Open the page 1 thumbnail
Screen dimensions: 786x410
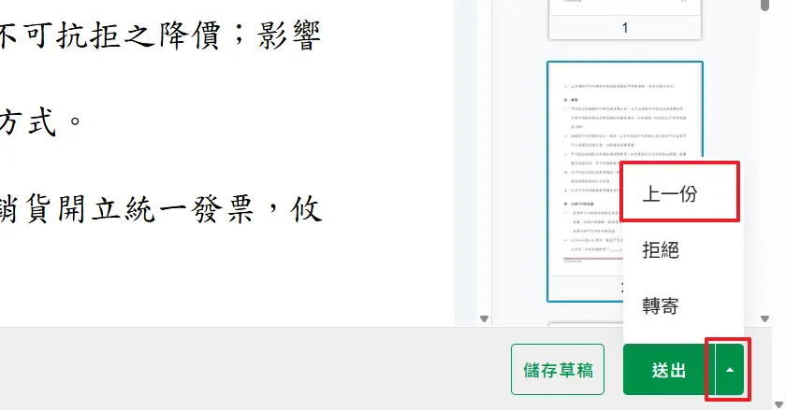click(x=624, y=9)
